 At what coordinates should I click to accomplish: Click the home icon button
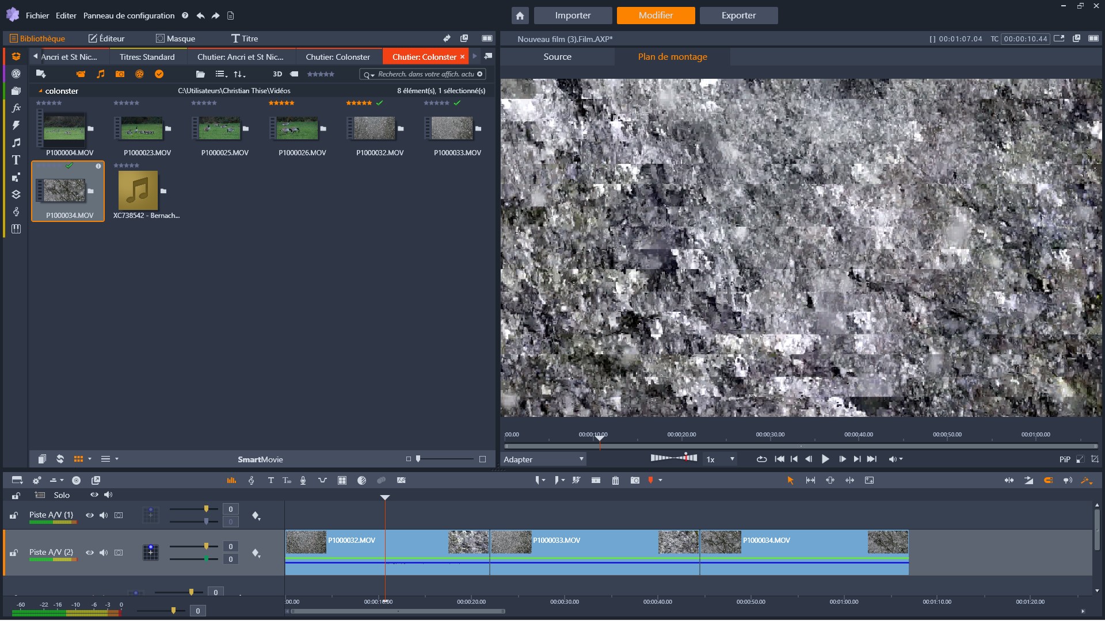point(520,16)
